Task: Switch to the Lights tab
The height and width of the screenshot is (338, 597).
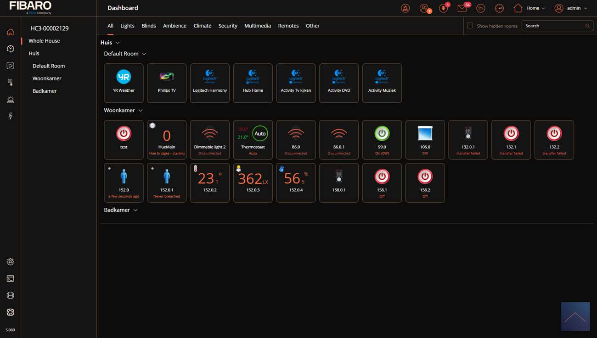Action: click(x=127, y=26)
